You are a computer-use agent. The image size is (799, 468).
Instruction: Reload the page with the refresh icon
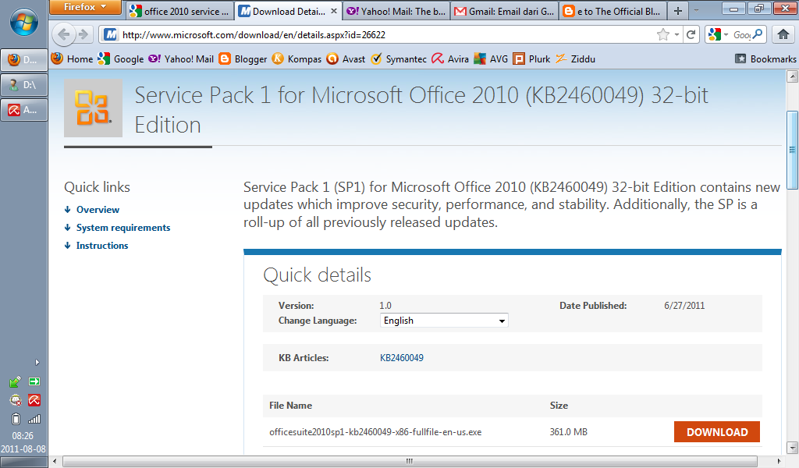point(691,34)
